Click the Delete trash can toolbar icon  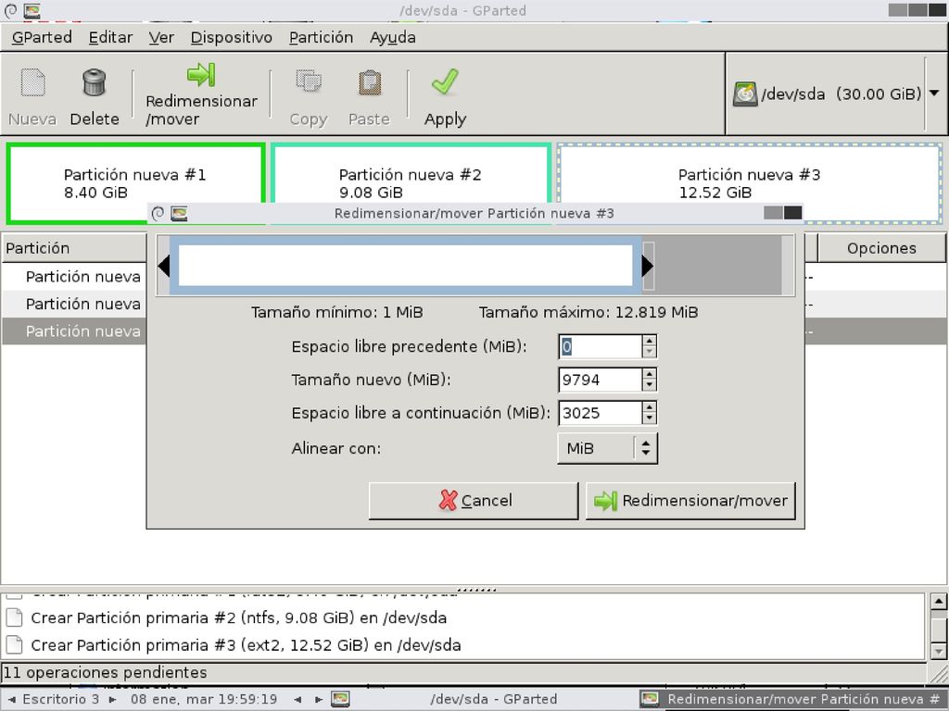(x=95, y=82)
